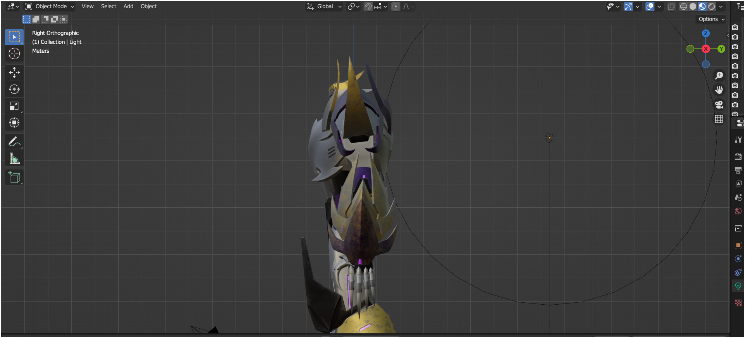This screenshot has height=338, width=745.
Task: Open the View Layer properties tab
Action: click(738, 184)
